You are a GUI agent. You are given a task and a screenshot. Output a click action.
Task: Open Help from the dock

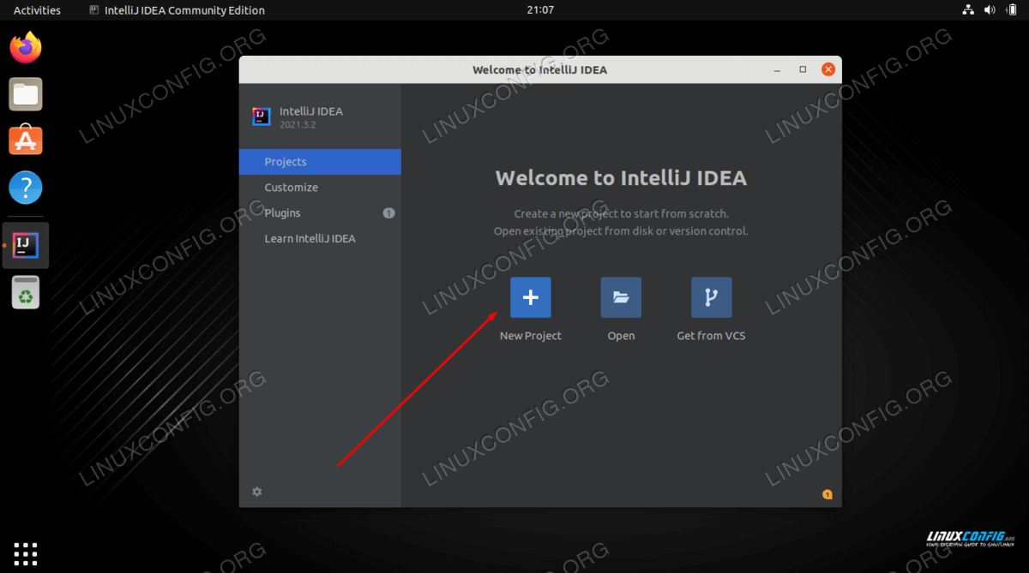pyautogui.click(x=26, y=188)
